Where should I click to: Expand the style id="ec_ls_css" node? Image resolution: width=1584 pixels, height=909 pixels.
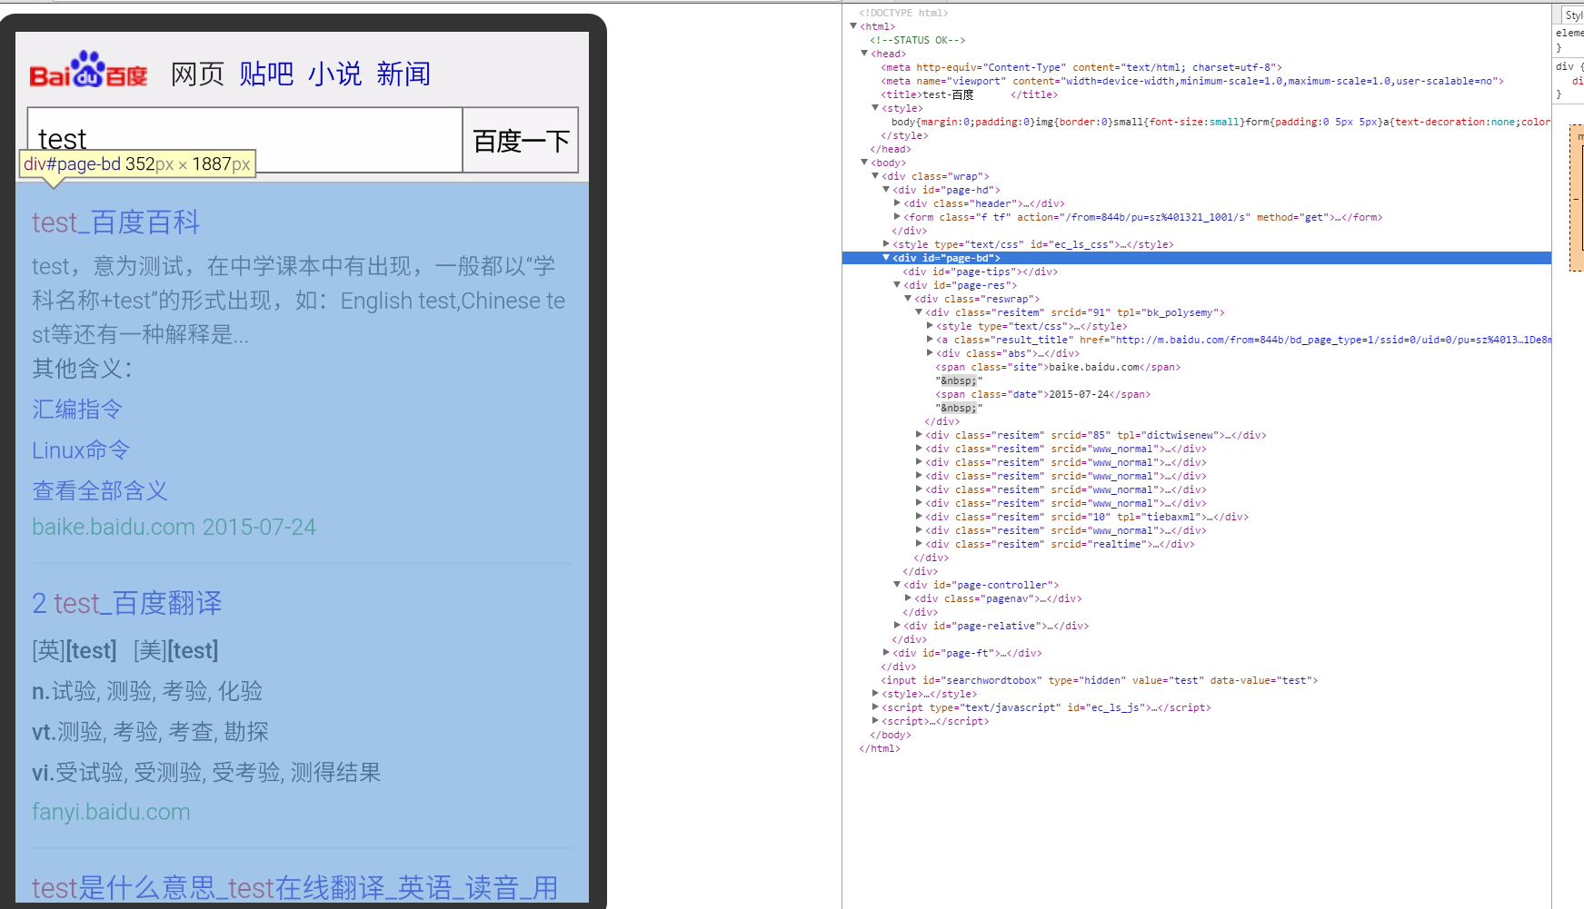[886, 244]
